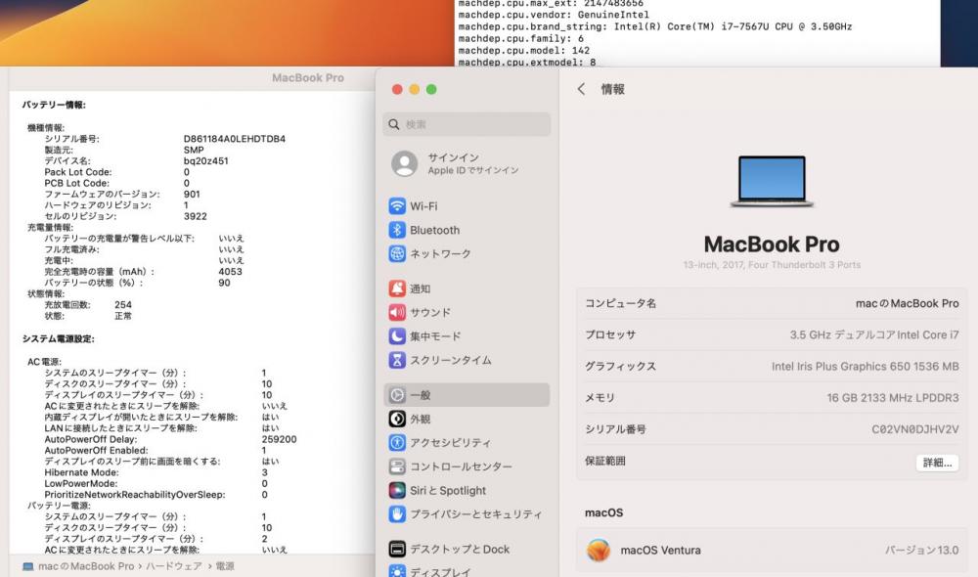Click mac の MacBook Pro path item
The height and width of the screenshot is (577, 978).
86,566
